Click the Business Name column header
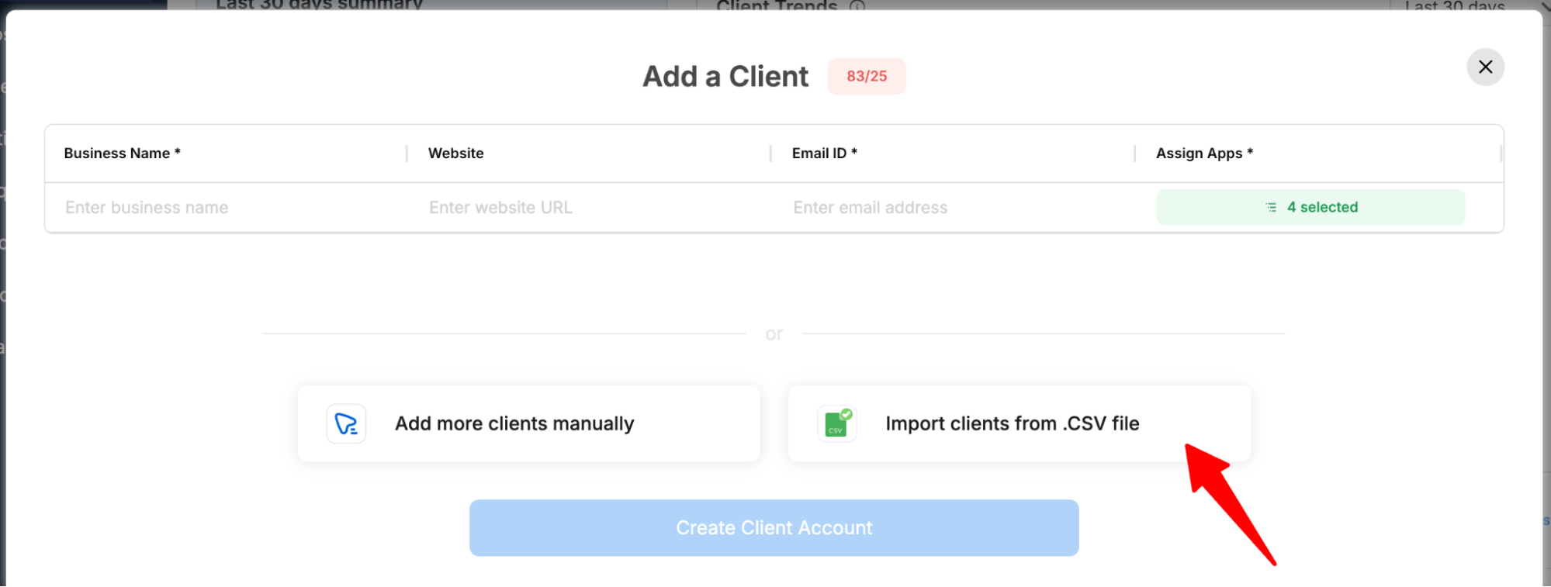The image size is (1551, 587). point(122,153)
